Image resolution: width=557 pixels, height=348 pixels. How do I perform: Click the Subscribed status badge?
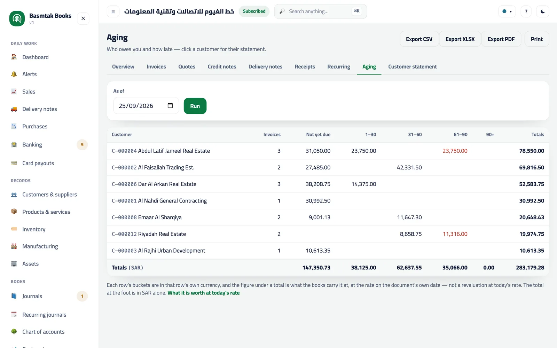pyautogui.click(x=254, y=11)
